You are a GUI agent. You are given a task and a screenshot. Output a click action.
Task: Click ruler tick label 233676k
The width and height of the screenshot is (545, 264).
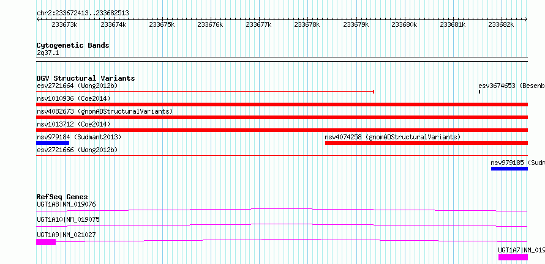[x=210, y=24]
